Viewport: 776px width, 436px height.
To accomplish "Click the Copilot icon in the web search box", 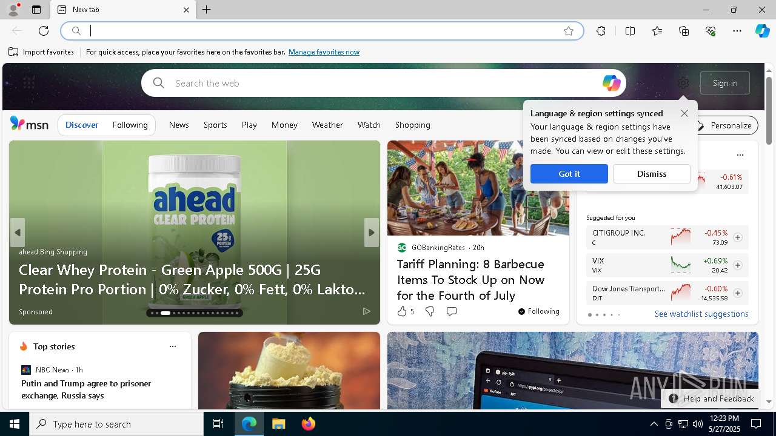I will pyautogui.click(x=611, y=83).
